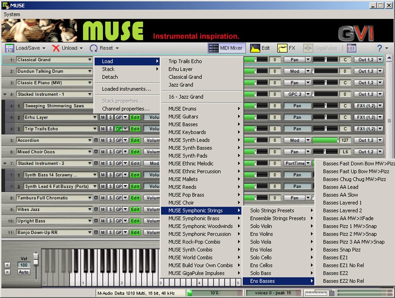This screenshot has height=298, width=395.
Task: Click the small round icon on Accordion row
Action: pyautogui.click(x=96, y=140)
